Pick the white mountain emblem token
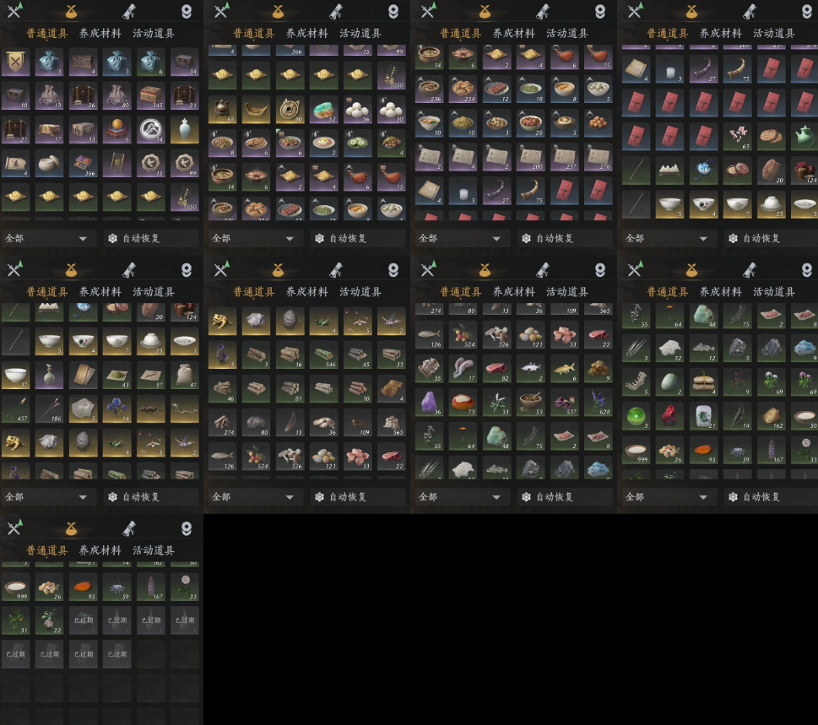The height and width of the screenshot is (725, 818). [151, 129]
